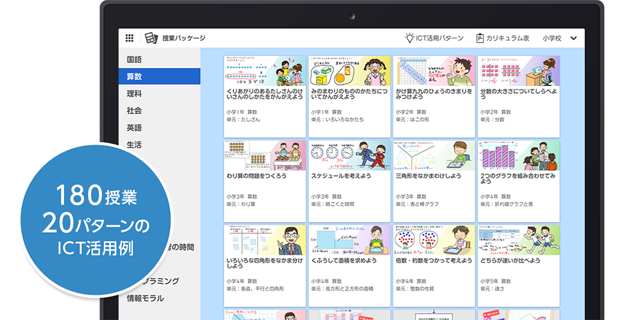Switch to the 理科 subject
This screenshot has height=320, width=640.
135,94
